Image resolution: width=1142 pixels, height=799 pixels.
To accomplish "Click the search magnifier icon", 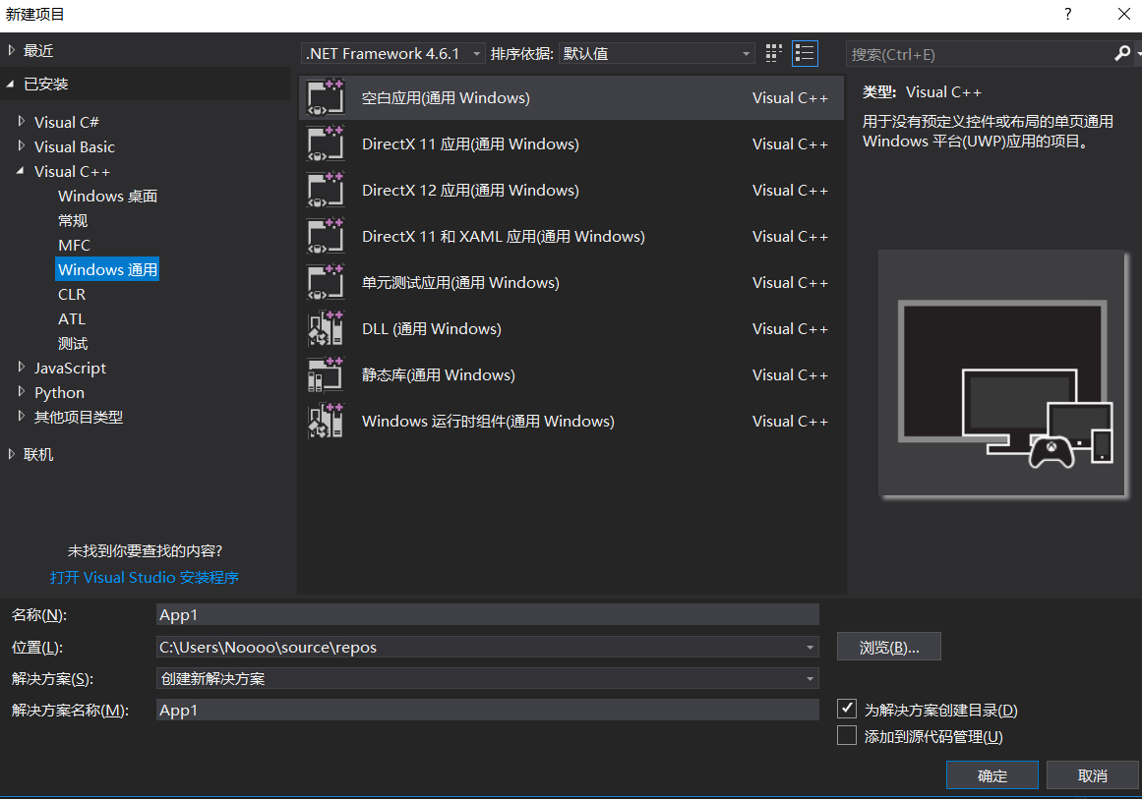I will coord(1122,53).
